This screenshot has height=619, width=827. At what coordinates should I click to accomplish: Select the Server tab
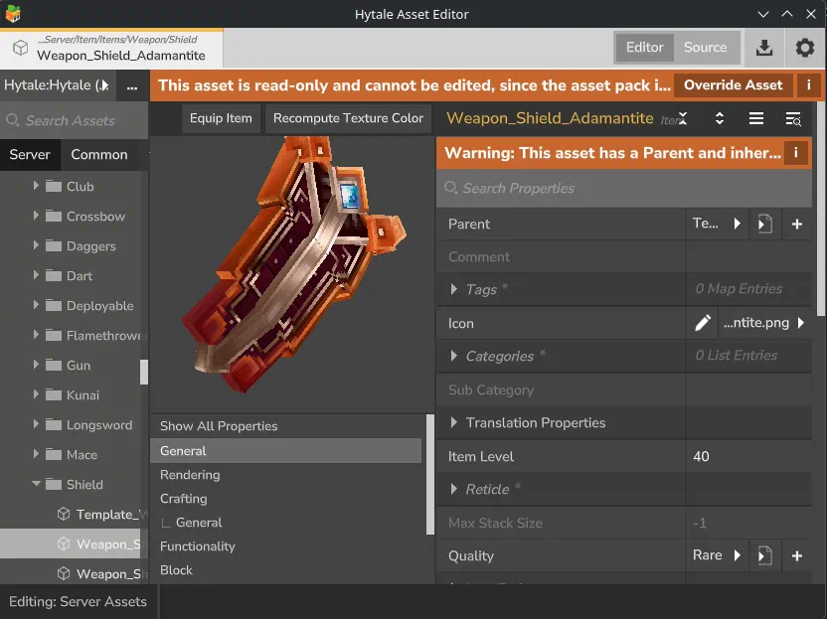30,154
